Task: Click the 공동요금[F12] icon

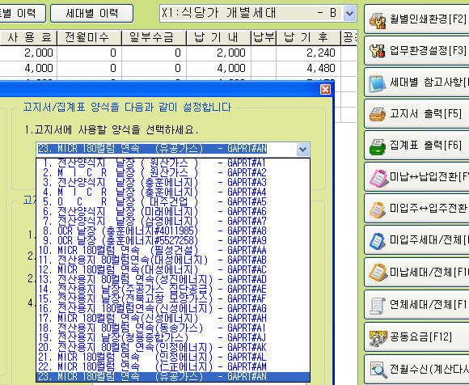Action: click(x=378, y=337)
